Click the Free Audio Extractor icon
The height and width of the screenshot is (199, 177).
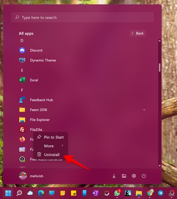click(x=22, y=159)
